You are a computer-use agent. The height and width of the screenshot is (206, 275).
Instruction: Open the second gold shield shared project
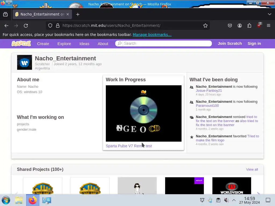point(90,186)
